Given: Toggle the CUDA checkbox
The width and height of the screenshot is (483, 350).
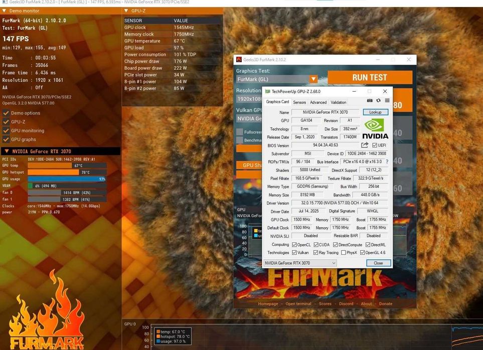Looking at the screenshot, I should click(x=316, y=245).
